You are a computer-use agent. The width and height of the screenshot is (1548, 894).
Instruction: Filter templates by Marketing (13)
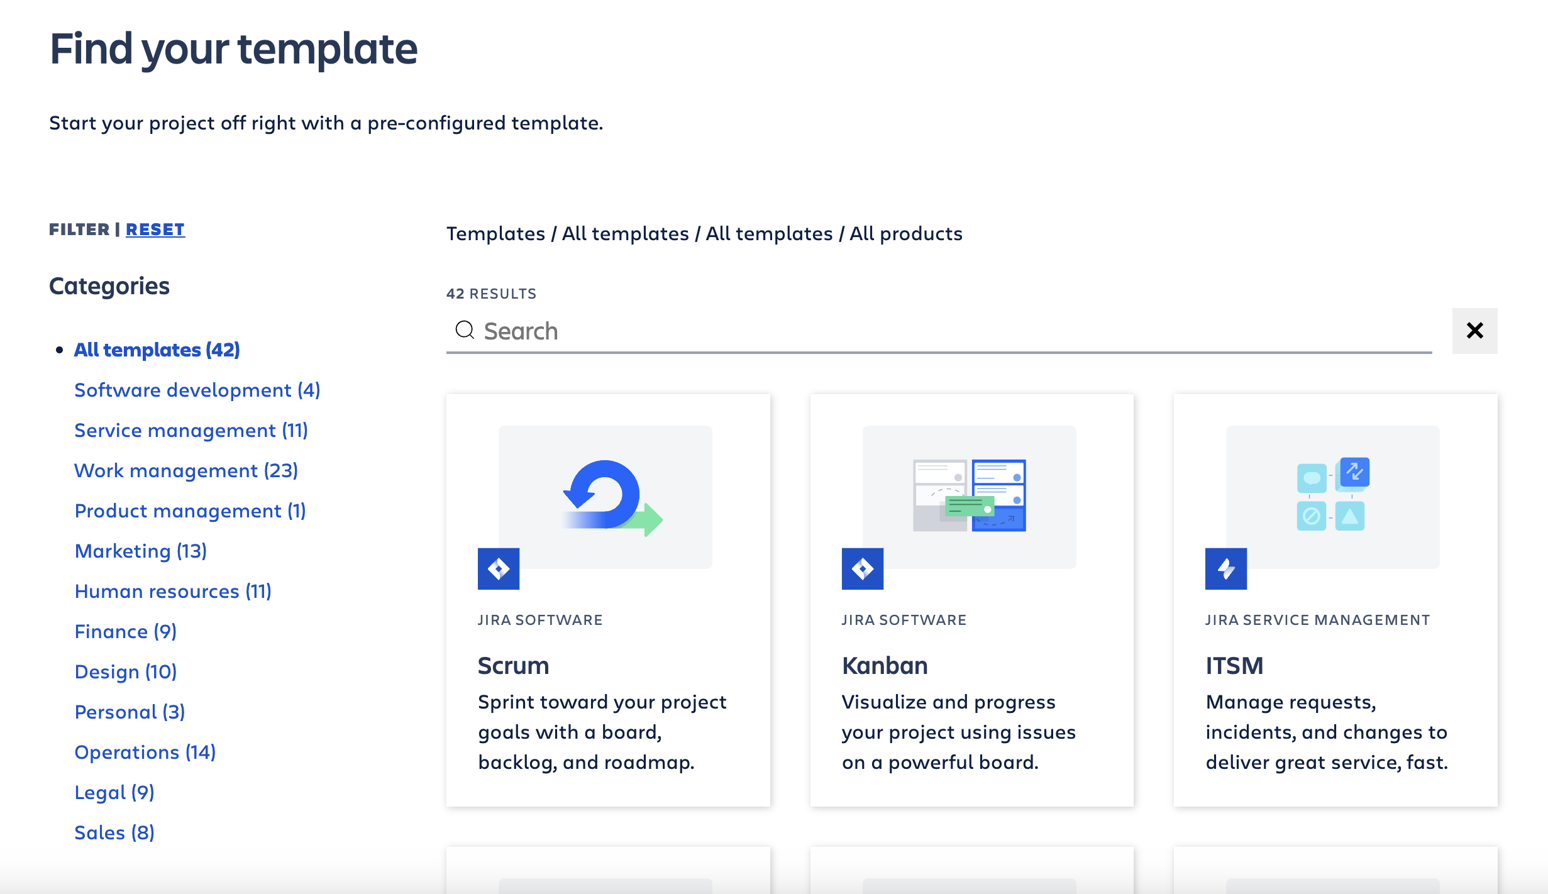(140, 551)
